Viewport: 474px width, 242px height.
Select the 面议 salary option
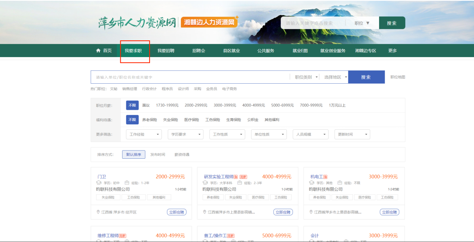[x=146, y=105]
